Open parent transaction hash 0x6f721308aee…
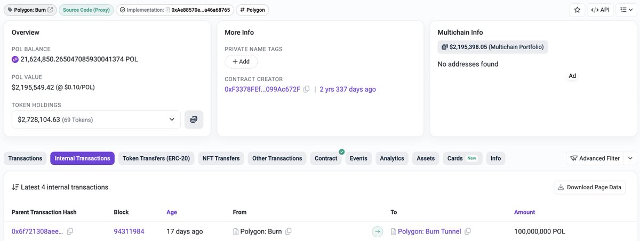Image resolution: width=640 pixels, height=241 pixels. pyautogui.click(x=37, y=231)
